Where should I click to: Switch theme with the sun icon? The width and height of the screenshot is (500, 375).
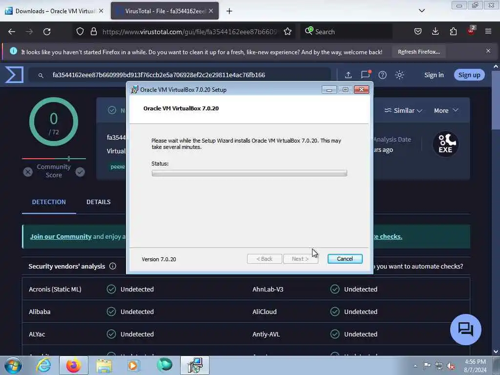(x=399, y=75)
